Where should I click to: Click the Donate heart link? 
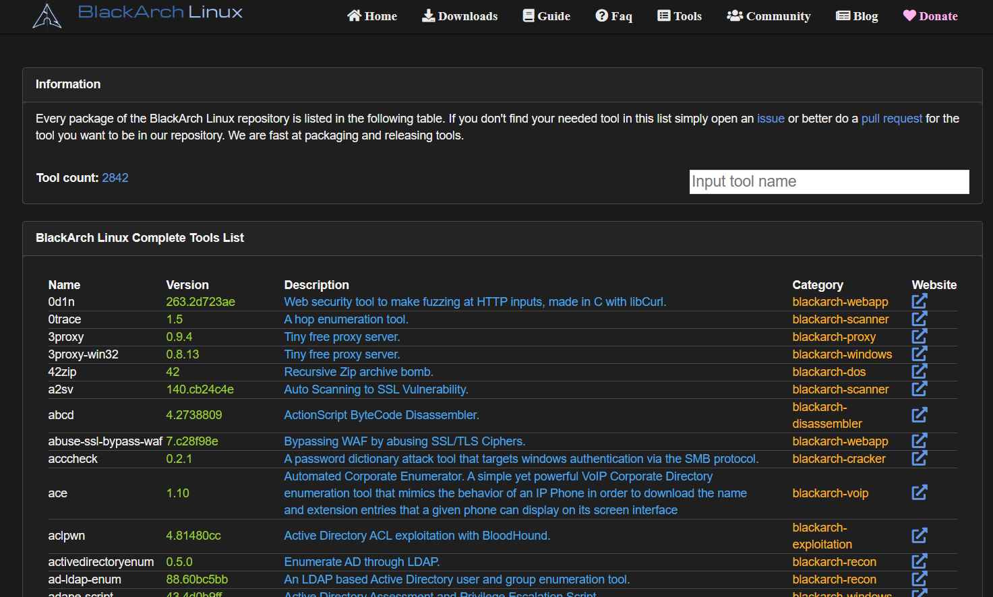(930, 15)
